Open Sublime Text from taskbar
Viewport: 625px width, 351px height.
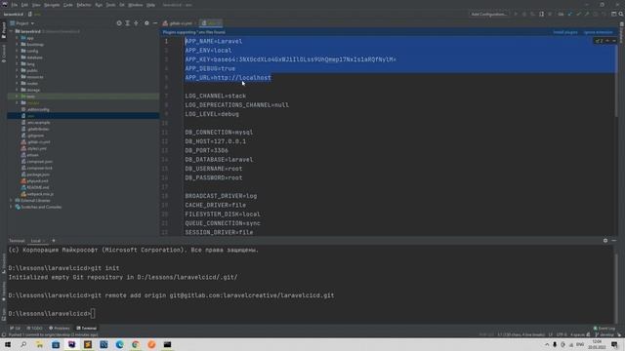click(88, 344)
